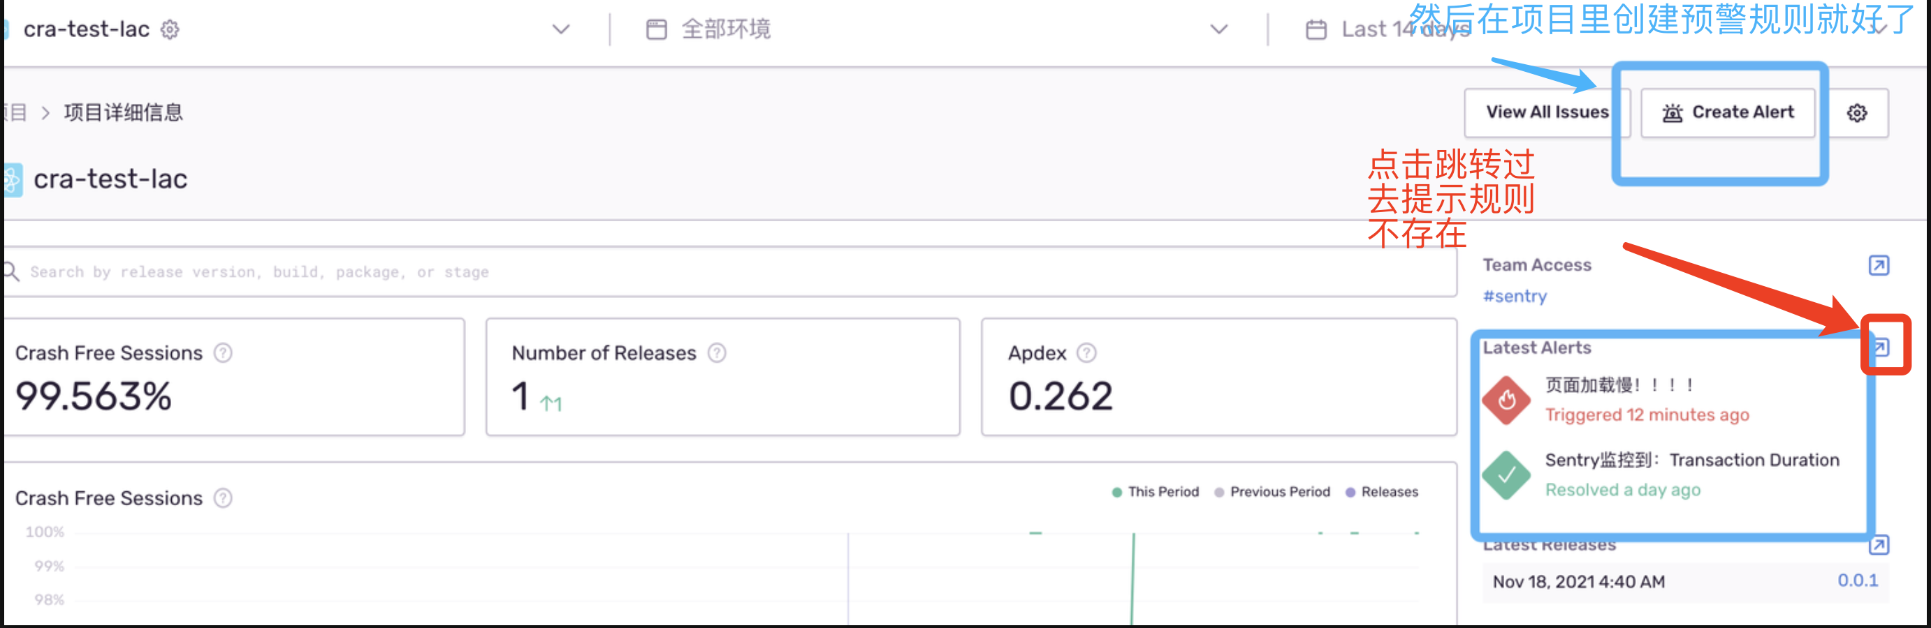Open release version 0.0.1 link

1858,581
